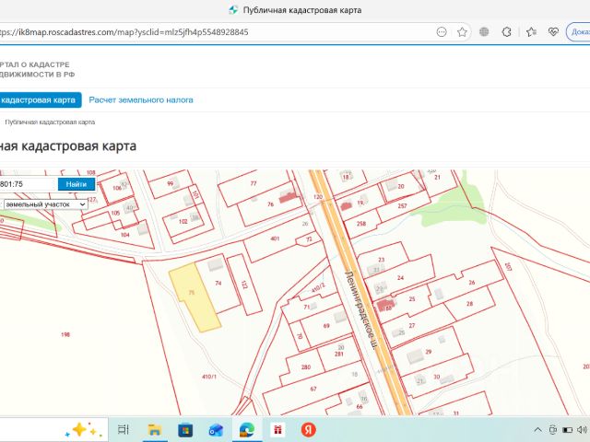Click the 'Ленинградское ш.' road label
The height and width of the screenshot is (442, 590).
[360, 310]
